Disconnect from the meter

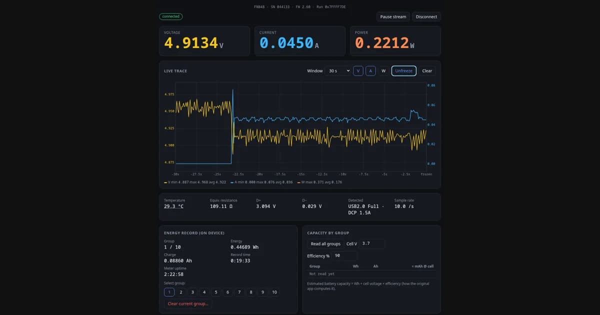tap(426, 17)
